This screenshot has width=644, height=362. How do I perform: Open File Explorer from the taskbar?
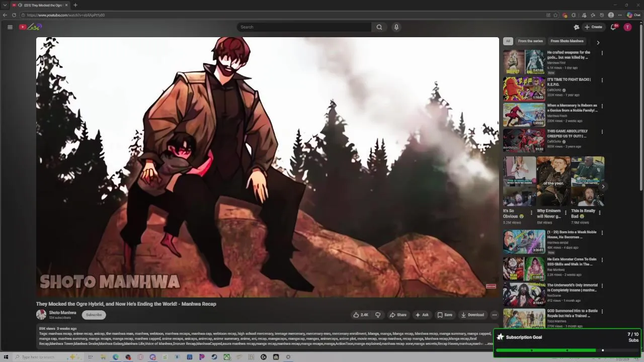(103, 357)
